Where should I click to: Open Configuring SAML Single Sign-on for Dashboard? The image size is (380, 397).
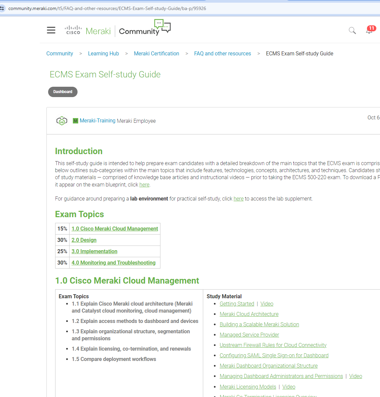[274, 355]
